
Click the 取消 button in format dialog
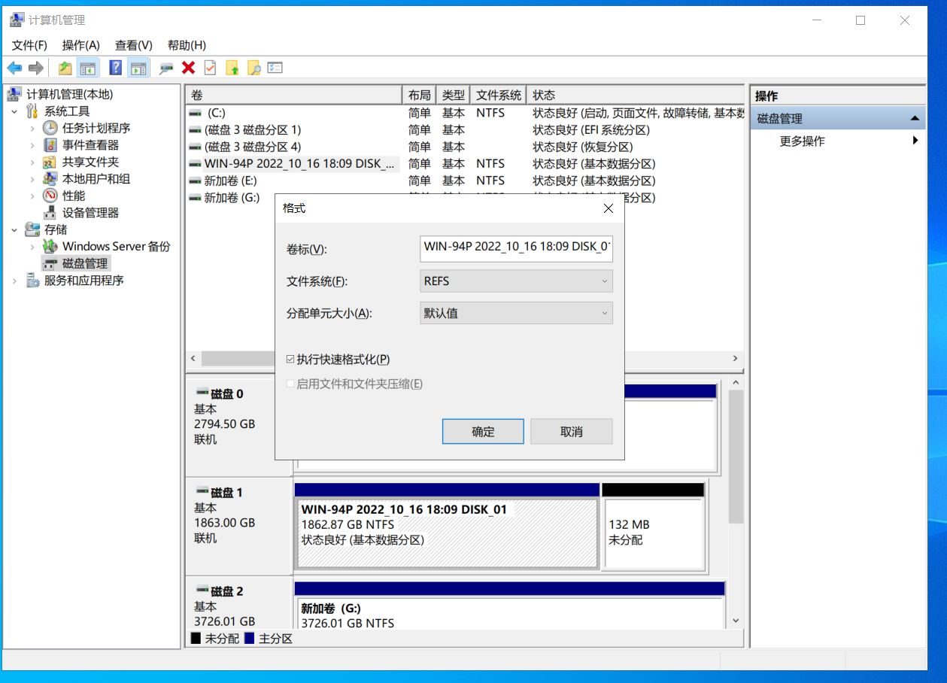click(572, 432)
